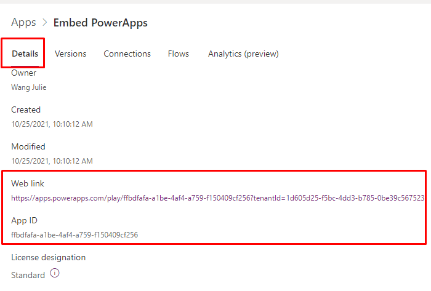The image size is (431, 291).
Task: Click the Standard license value
Action: (x=28, y=275)
